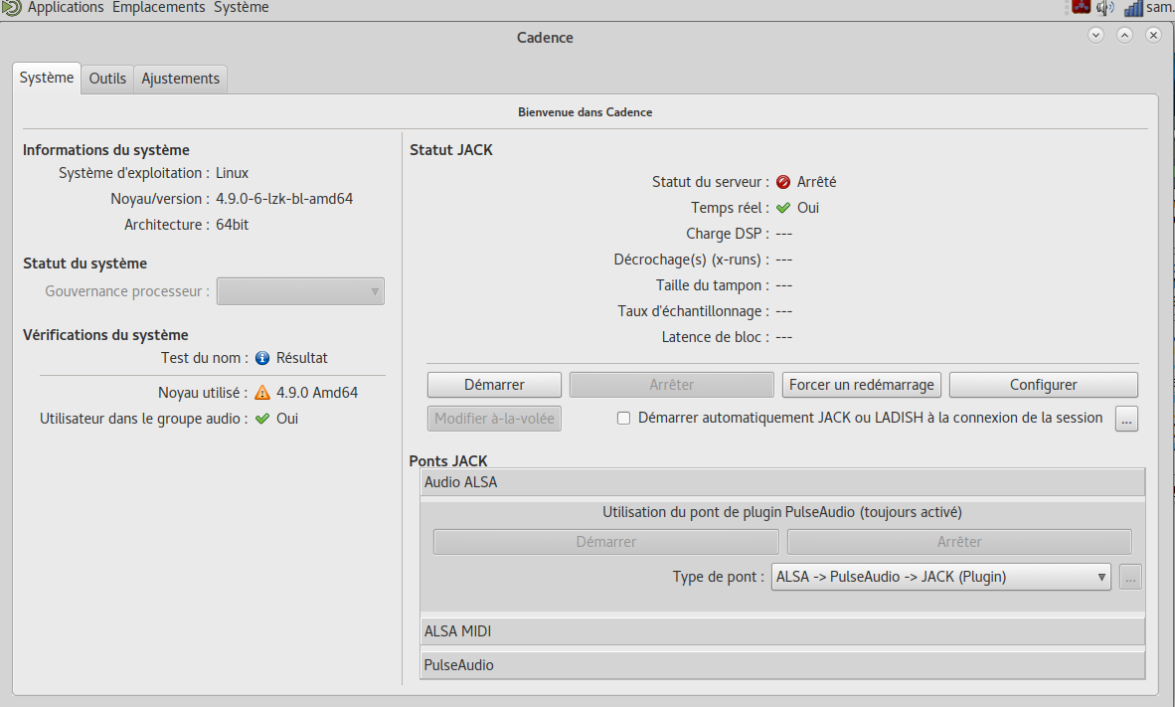Click the orange kernel warning icon

point(262,393)
